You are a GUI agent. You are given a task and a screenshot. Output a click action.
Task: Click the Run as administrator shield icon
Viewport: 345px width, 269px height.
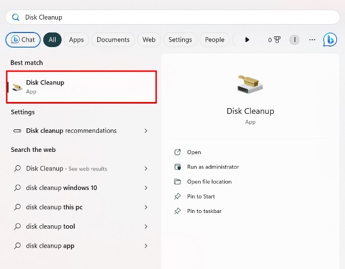[x=178, y=167]
